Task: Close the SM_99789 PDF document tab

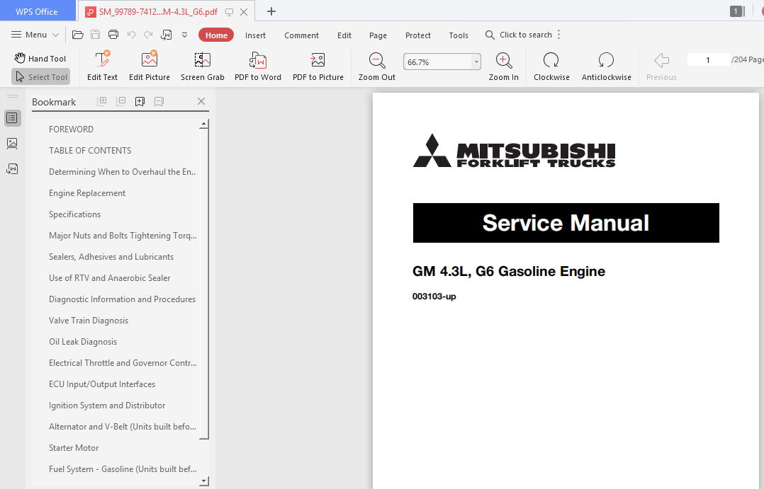Action: (244, 12)
